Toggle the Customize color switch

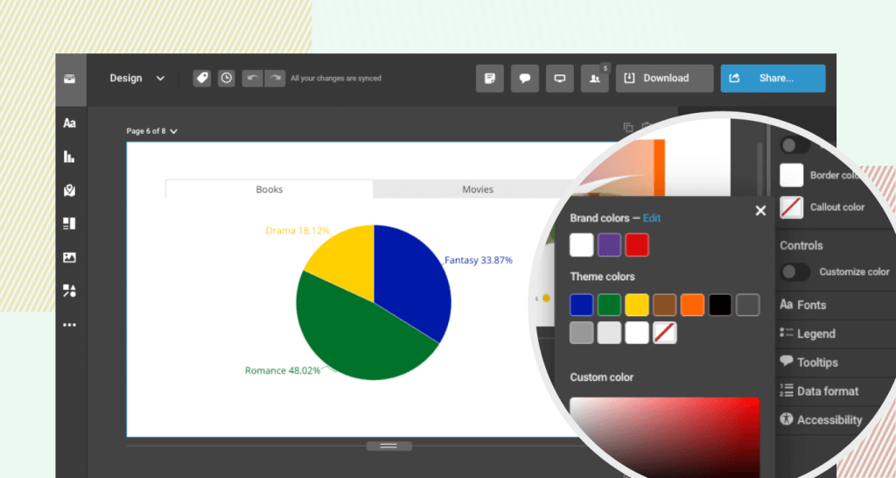point(795,271)
